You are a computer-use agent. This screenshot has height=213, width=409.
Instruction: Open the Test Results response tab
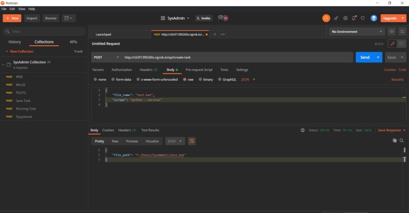[150, 130]
